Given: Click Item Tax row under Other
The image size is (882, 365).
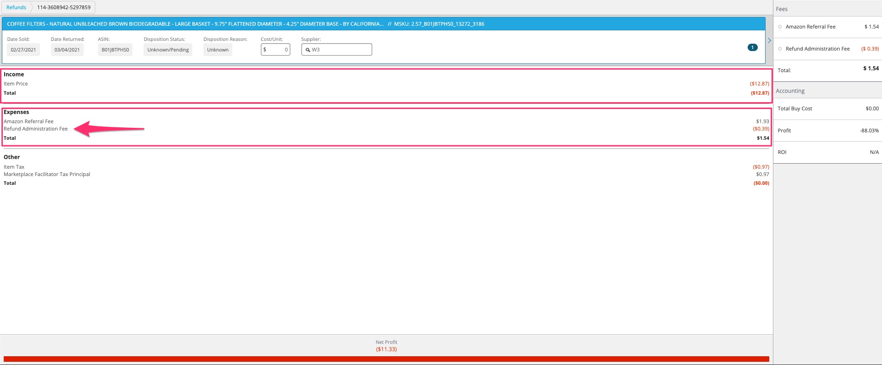Looking at the screenshot, I should [x=386, y=167].
